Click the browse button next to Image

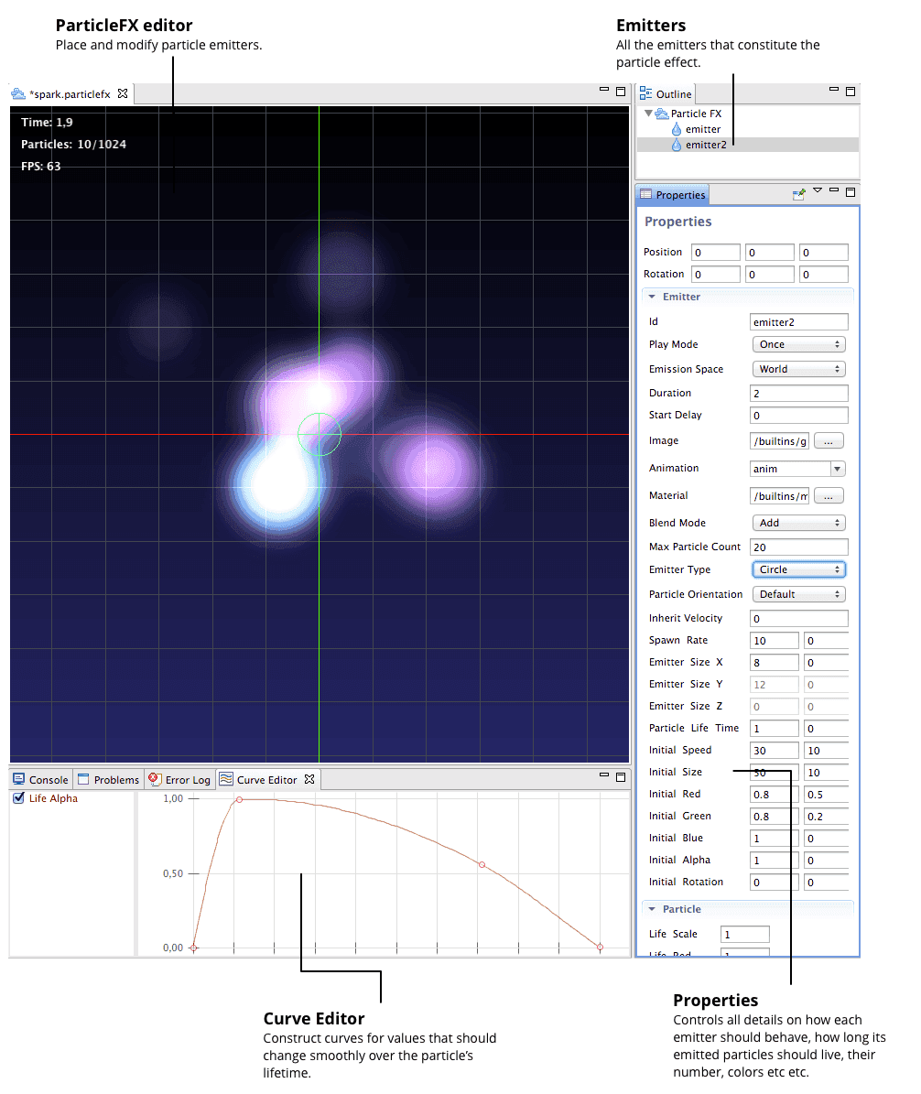828,441
